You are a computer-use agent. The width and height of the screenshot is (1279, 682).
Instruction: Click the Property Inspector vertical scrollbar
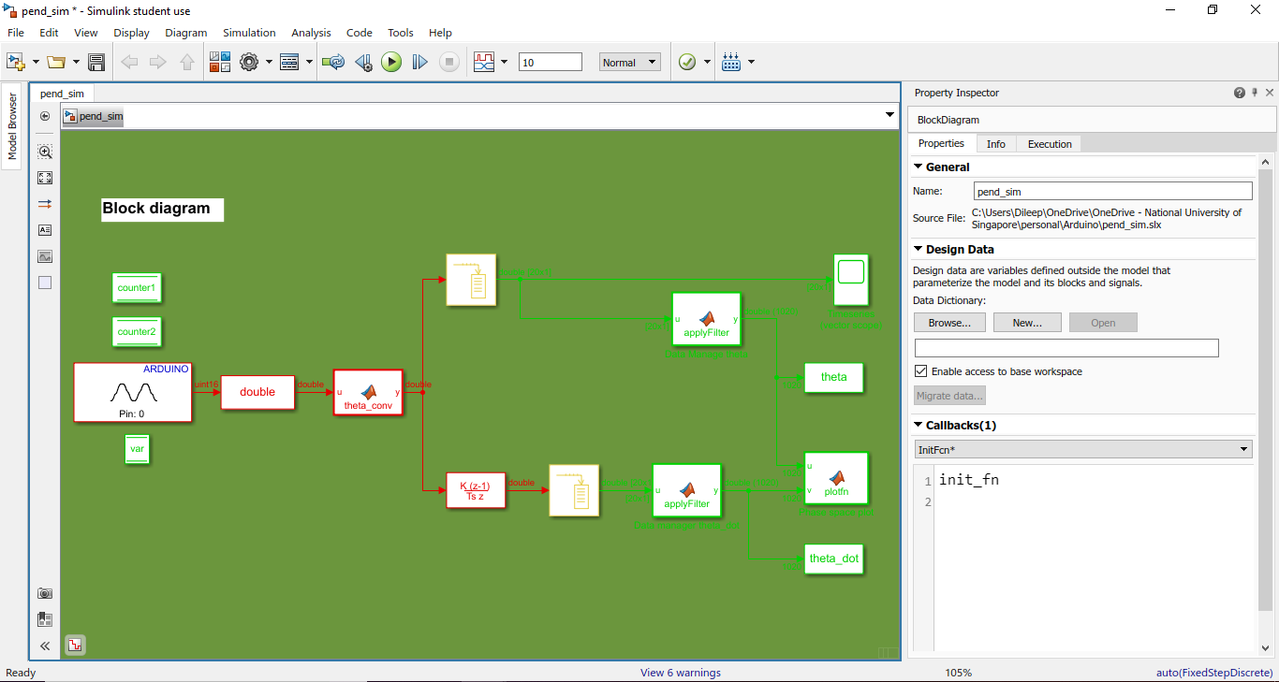[x=1266, y=374]
